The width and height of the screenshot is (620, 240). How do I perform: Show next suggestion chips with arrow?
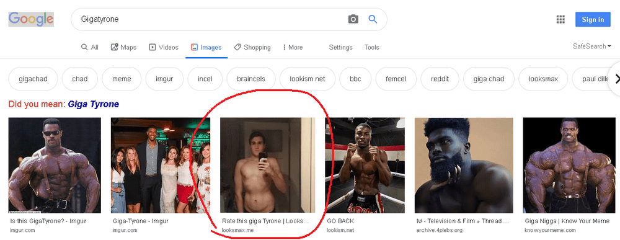(616, 79)
